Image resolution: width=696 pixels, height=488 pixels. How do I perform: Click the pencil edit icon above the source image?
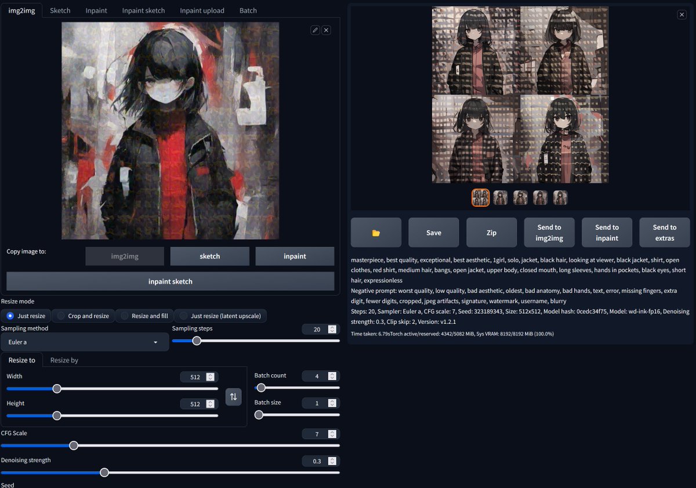coord(315,30)
